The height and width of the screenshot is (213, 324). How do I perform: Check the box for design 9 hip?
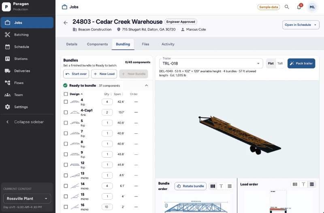[66, 154]
